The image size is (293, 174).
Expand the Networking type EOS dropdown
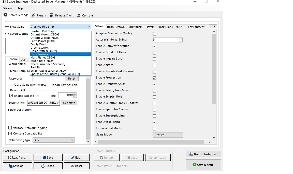click(x=53, y=140)
